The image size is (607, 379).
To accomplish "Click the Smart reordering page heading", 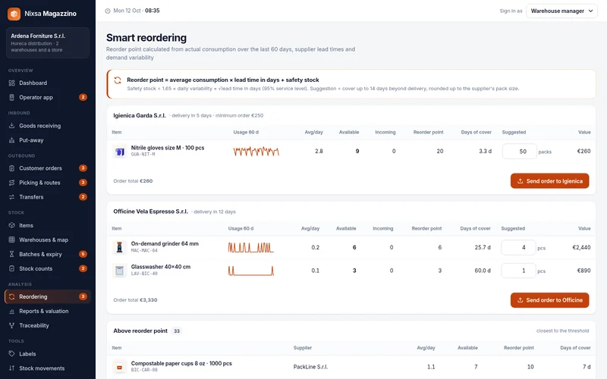I will coord(146,37).
